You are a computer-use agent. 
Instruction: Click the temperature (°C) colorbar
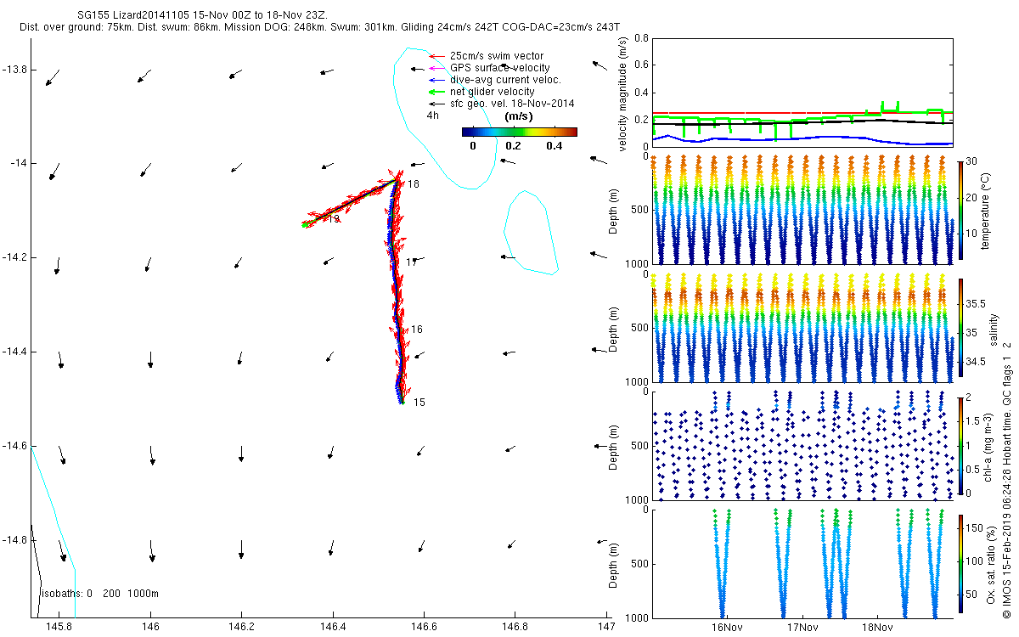960,209
